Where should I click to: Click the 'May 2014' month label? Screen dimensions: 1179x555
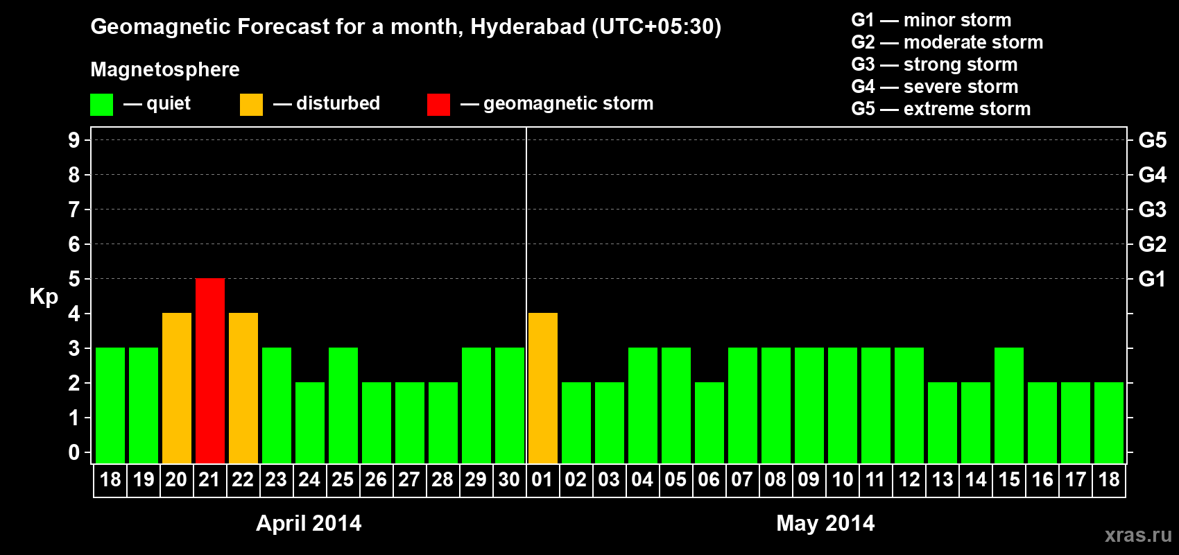(x=825, y=522)
